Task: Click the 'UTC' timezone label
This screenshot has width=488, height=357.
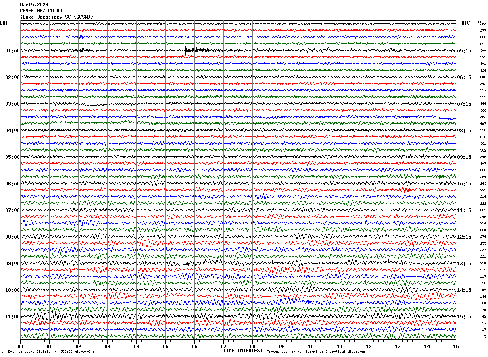Action: (466, 23)
